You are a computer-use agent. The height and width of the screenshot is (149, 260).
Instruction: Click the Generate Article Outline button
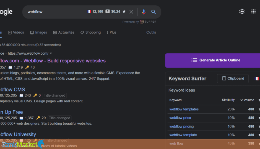[213, 60]
